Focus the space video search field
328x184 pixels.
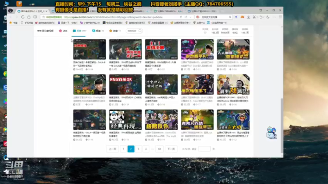point(134,31)
